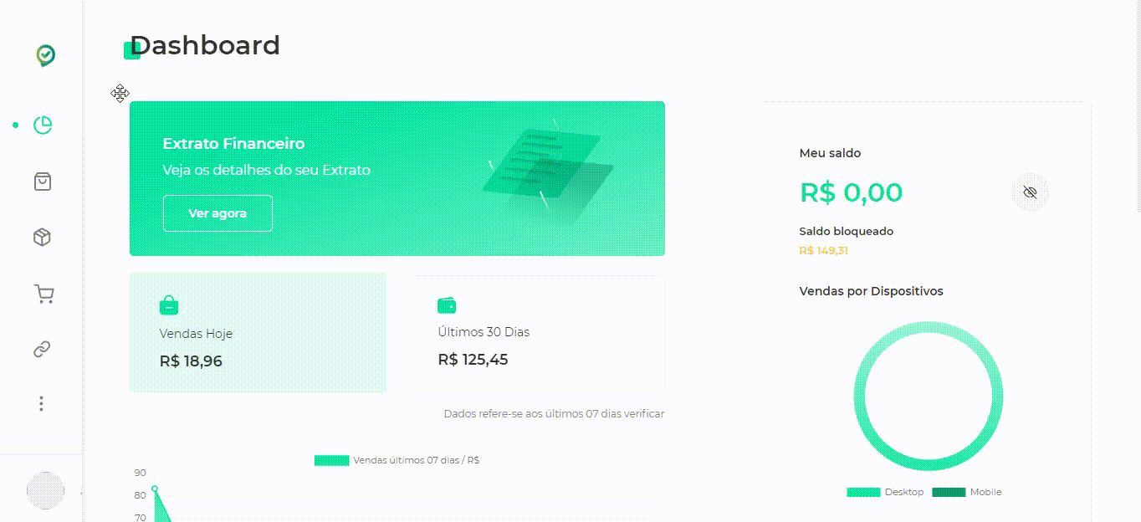Click the checkmark logo in the sidebar

[45, 56]
